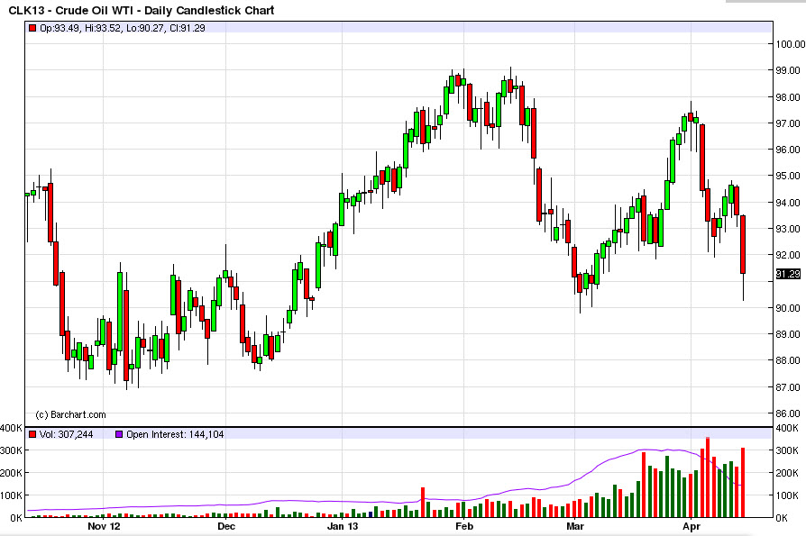Click the purple Open Interest legend square
This screenshot has height=536, width=806.
(x=119, y=434)
